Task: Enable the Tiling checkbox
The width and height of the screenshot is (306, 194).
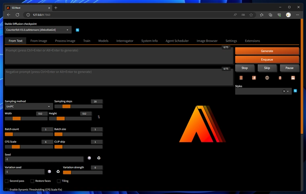Action: [58, 181]
